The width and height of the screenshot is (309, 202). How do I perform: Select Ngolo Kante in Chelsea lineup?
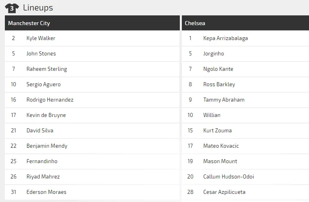pyautogui.click(x=218, y=69)
